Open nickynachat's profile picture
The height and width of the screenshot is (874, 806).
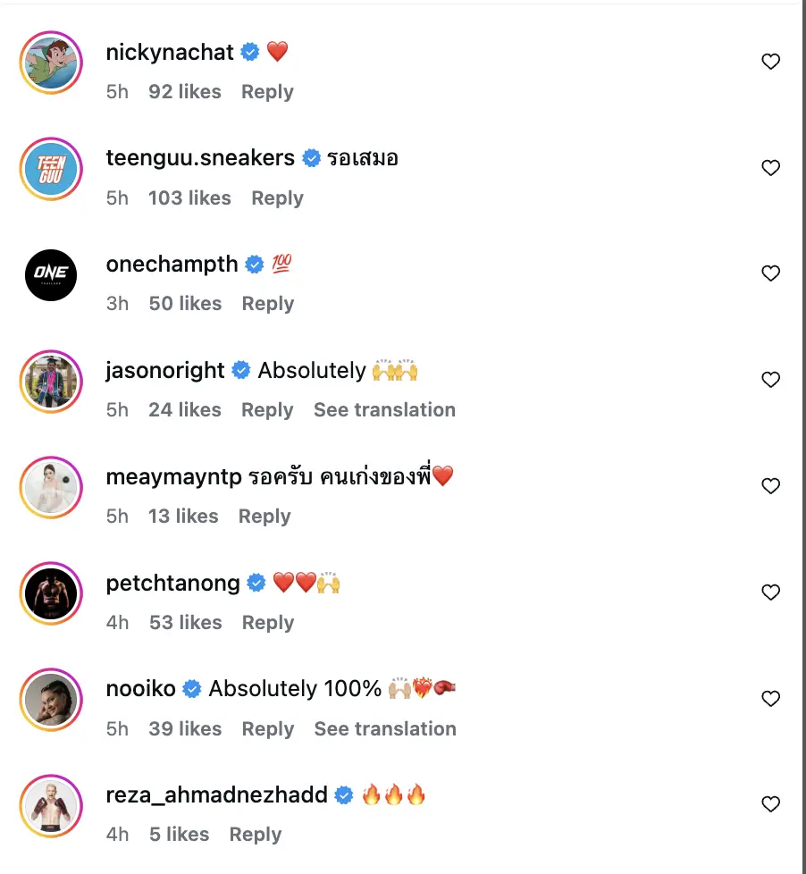coord(51,63)
